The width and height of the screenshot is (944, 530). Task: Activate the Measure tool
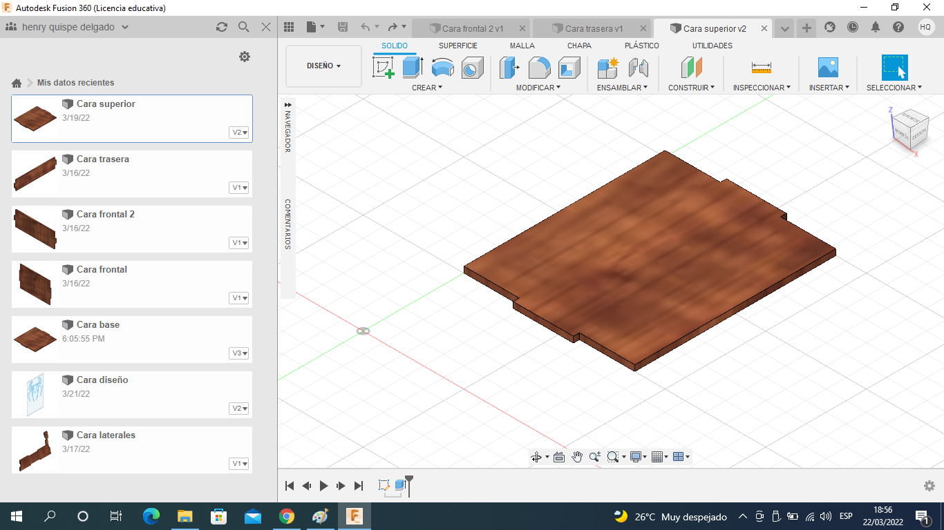pyautogui.click(x=761, y=68)
